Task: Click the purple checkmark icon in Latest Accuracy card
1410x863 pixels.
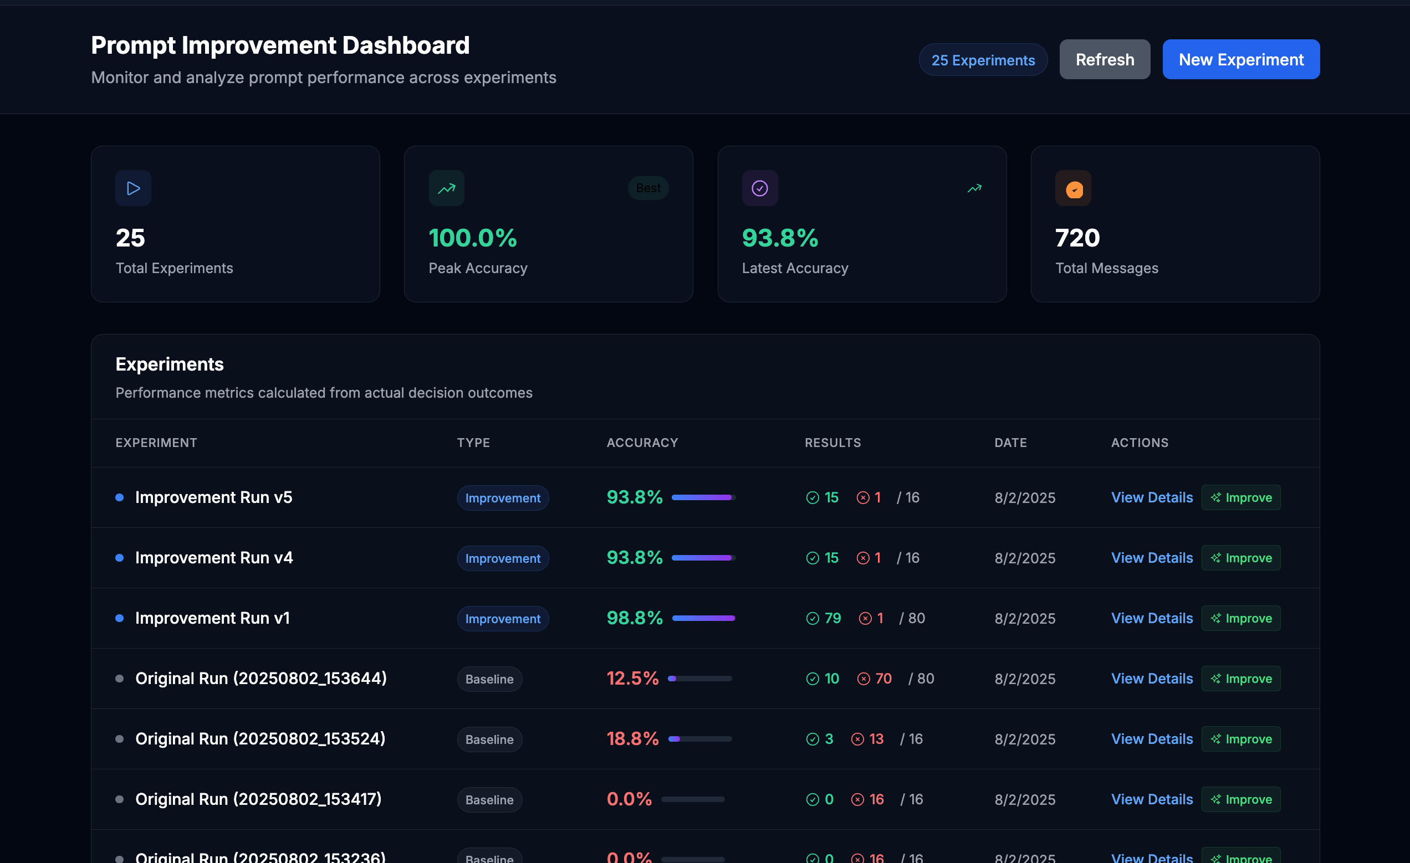Action: coord(759,188)
